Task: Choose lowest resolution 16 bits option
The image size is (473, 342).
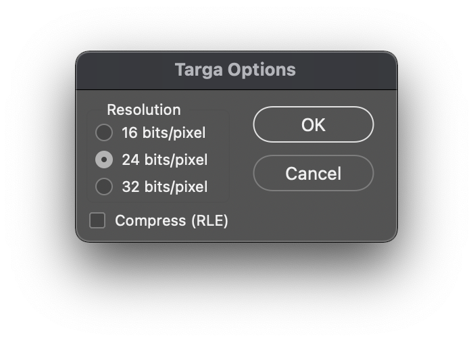Action: (x=104, y=132)
